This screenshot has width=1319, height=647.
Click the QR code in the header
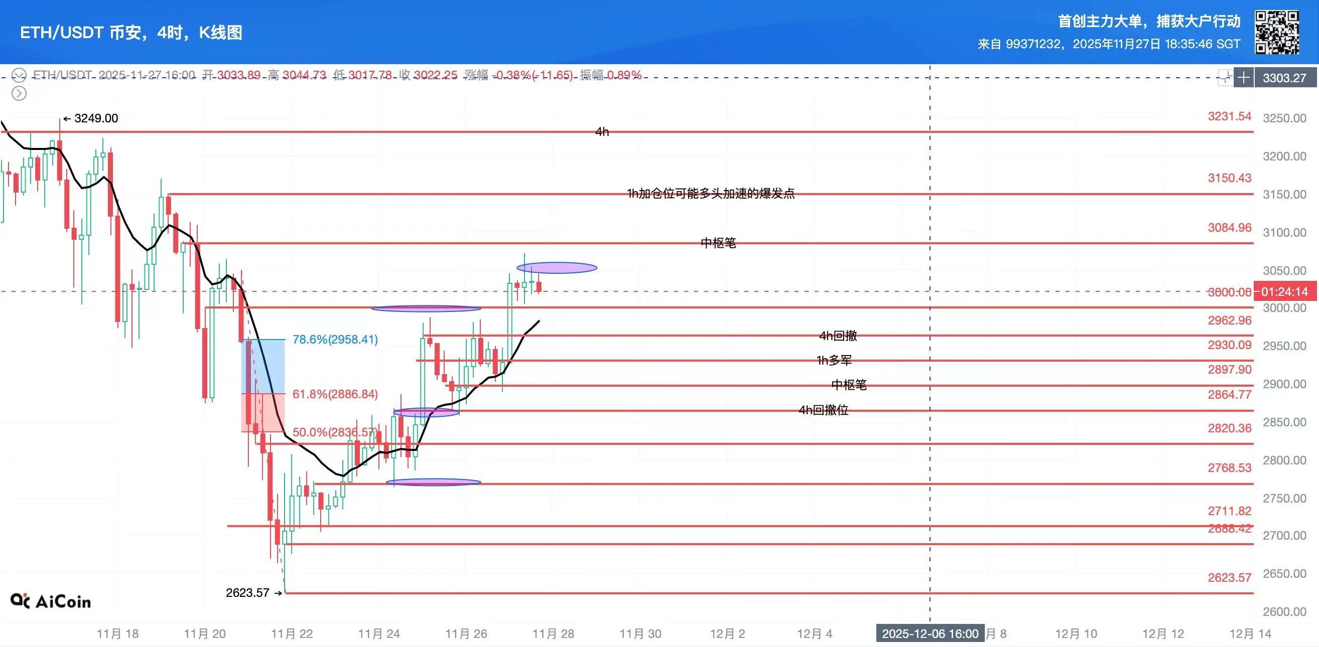(1276, 32)
